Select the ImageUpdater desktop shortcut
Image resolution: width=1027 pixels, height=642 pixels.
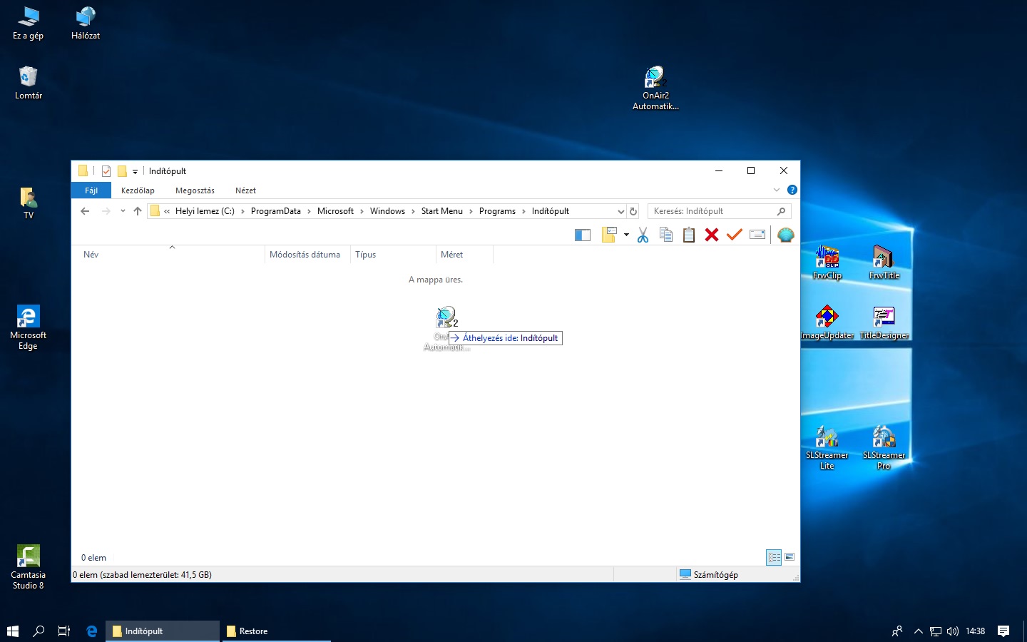(x=827, y=322)
